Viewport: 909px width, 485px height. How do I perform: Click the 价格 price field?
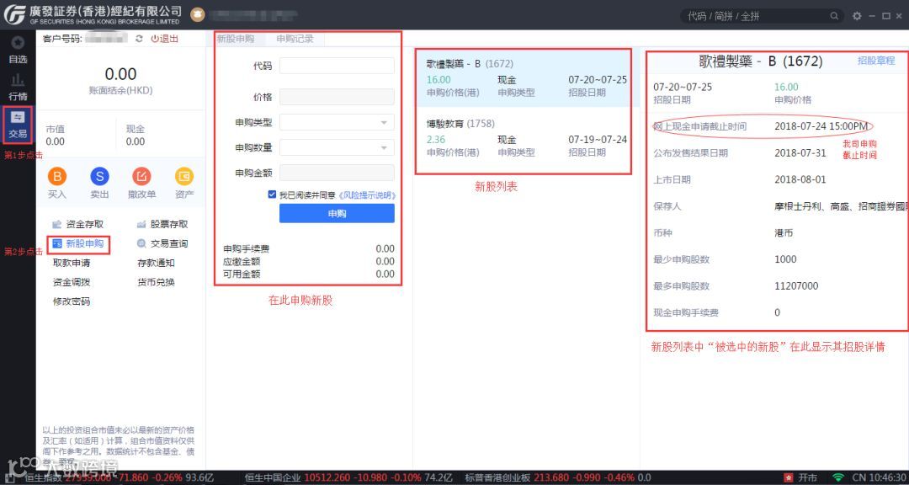coord(337,97)
